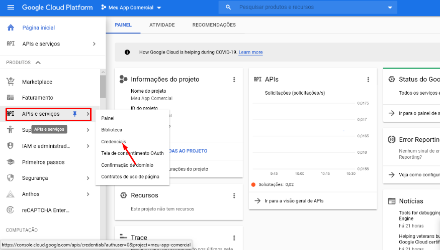440x250 pixels.
Task: Expand top APIs e serviços submenu chevron
Action: pyautogui.click(x=95, y=44)
